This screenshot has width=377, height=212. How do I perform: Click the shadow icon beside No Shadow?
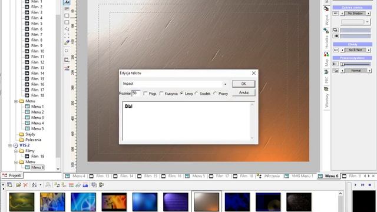point(336,14)
